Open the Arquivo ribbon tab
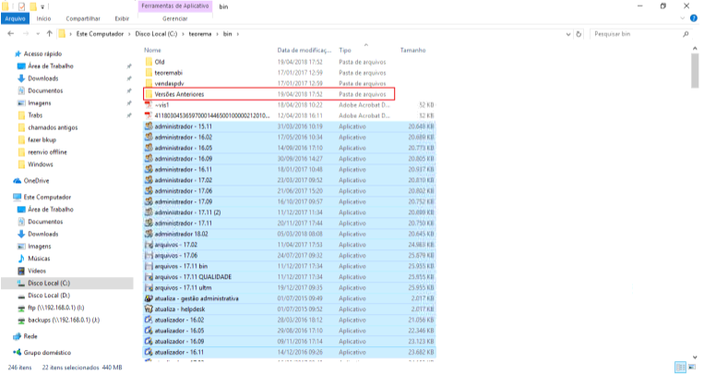The width and height of the screenshot is (704, 374). (x=16, y=18)
